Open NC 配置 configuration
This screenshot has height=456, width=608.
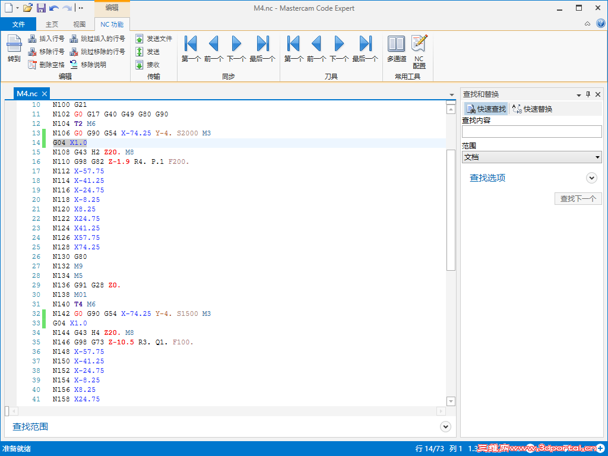[x=419, y=52]
